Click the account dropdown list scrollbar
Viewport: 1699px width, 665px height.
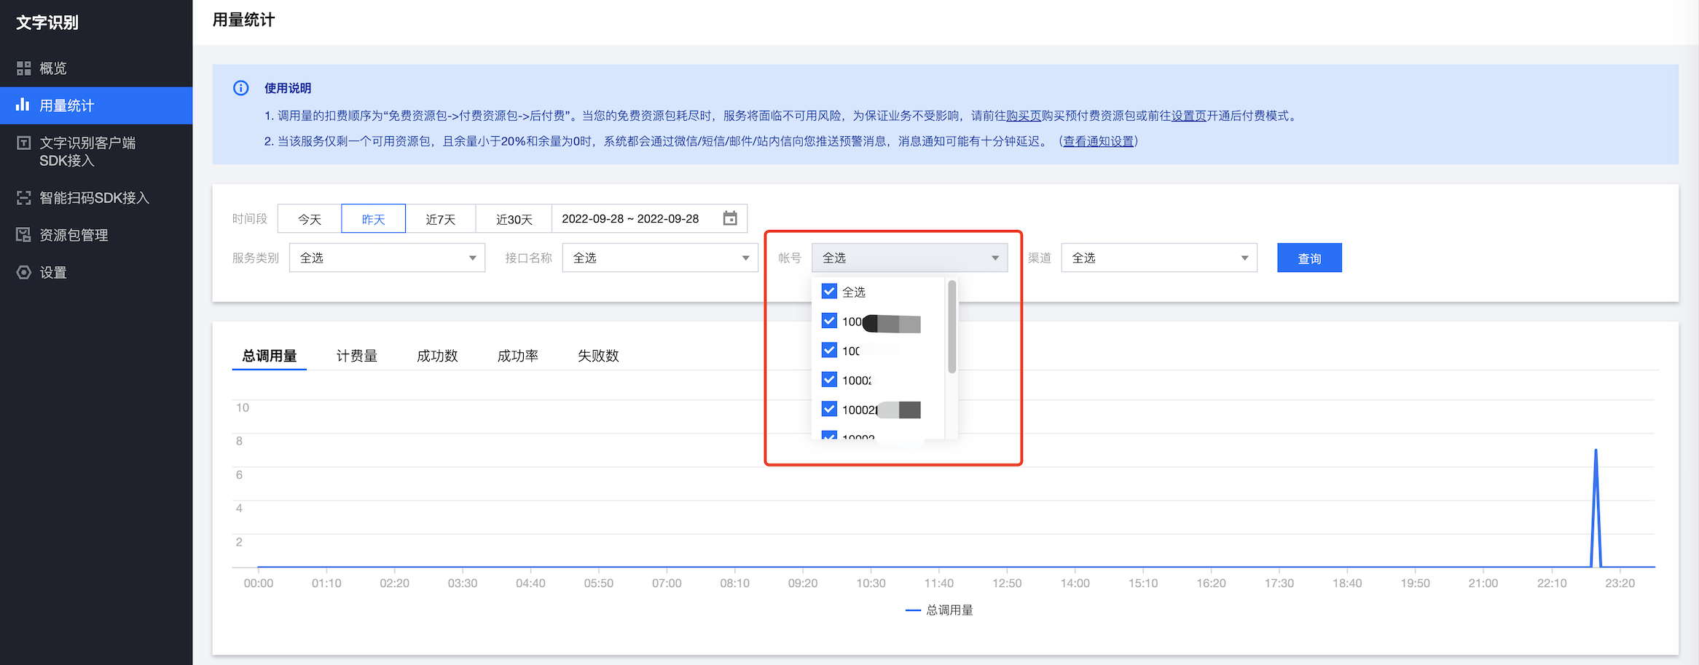click(951, 327)
